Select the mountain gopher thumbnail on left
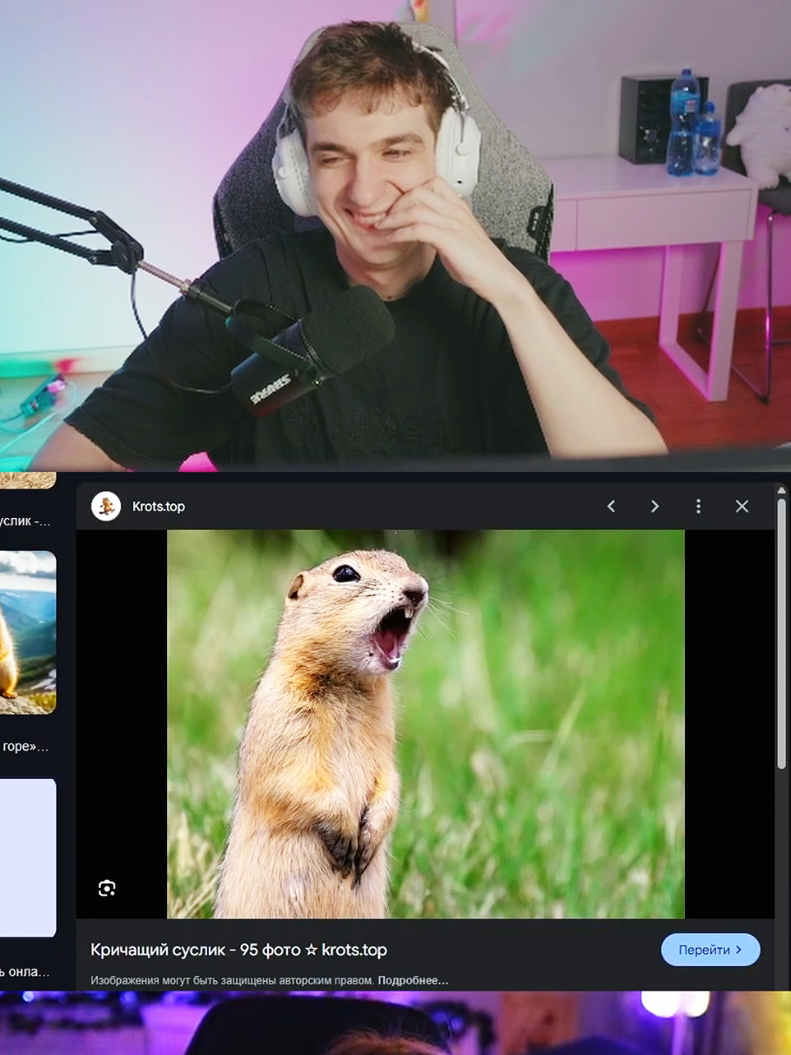 tap(28, 632)
